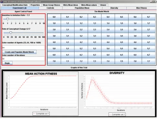Image resolution: width=158 pixels, height=119 pixels.
Task: Select model world cell 5,6
Action: pos(135,48)
